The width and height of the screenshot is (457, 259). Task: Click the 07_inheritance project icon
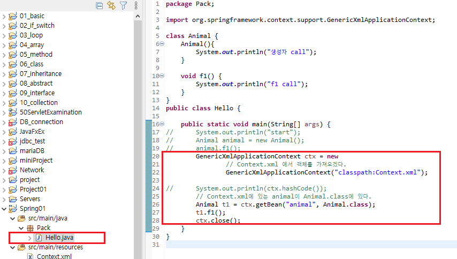[13, 74]
